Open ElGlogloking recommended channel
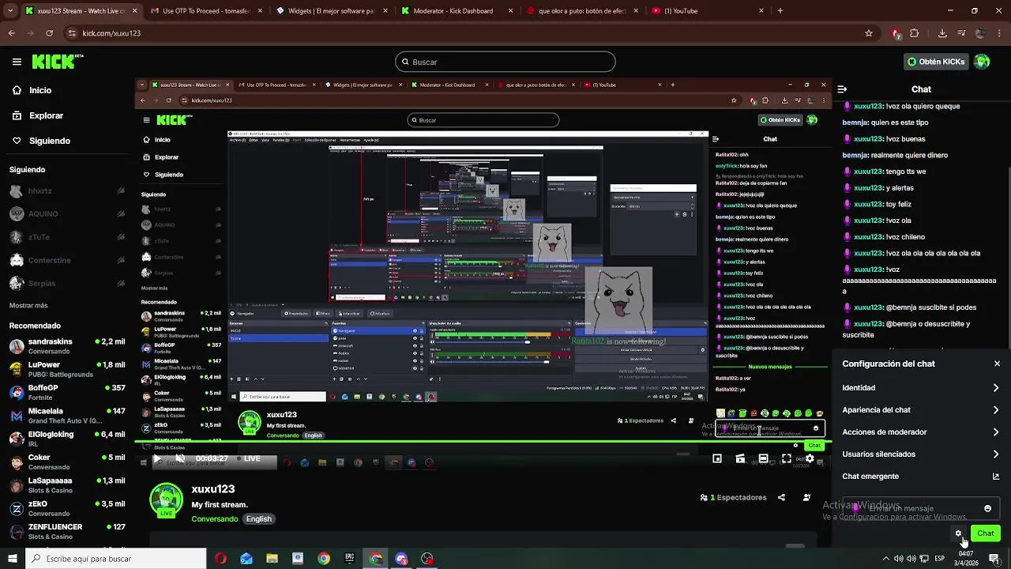This screenshot has width=1011, height=569. click(67, 439)
